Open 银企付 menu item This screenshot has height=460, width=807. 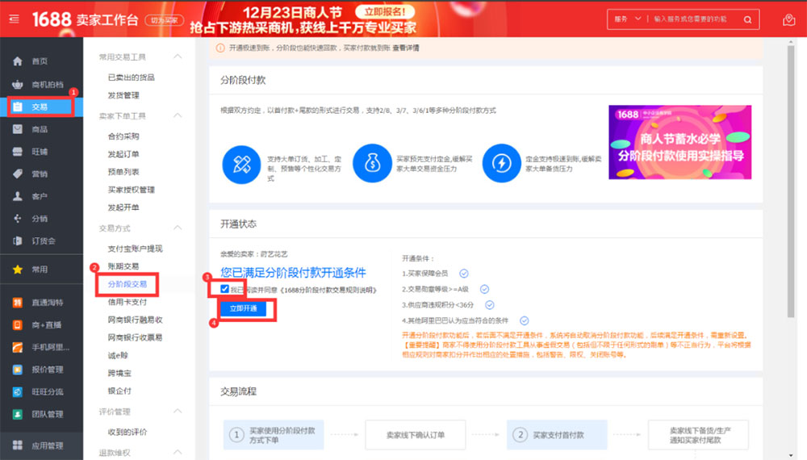click(119, 391)
